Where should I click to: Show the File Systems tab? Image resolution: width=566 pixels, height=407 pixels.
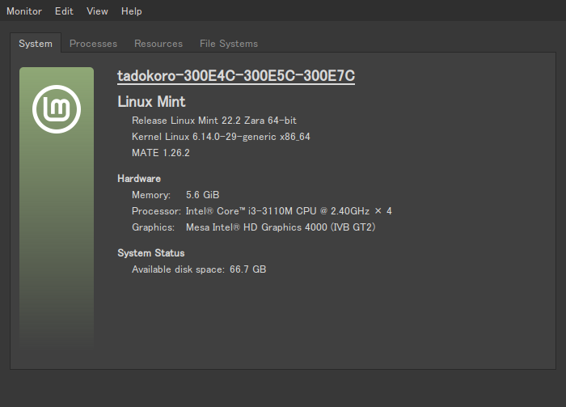229,44
